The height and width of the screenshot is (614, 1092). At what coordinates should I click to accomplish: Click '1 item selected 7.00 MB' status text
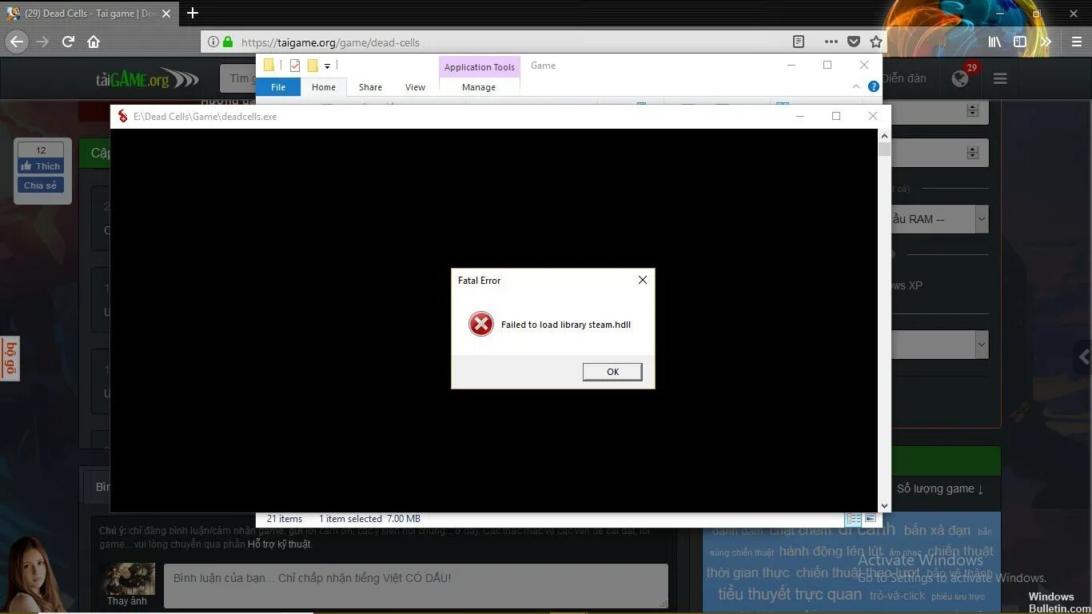click(369, 519)
